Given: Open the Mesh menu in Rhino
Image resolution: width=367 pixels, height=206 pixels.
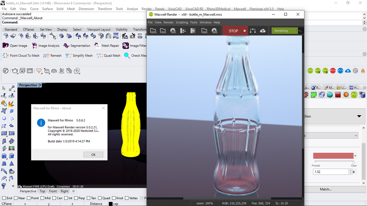Looking at the screenshot, I should pos(71,9).
